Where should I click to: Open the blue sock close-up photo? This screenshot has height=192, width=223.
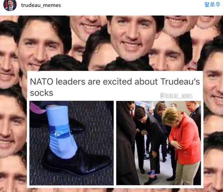click(71, 143)
